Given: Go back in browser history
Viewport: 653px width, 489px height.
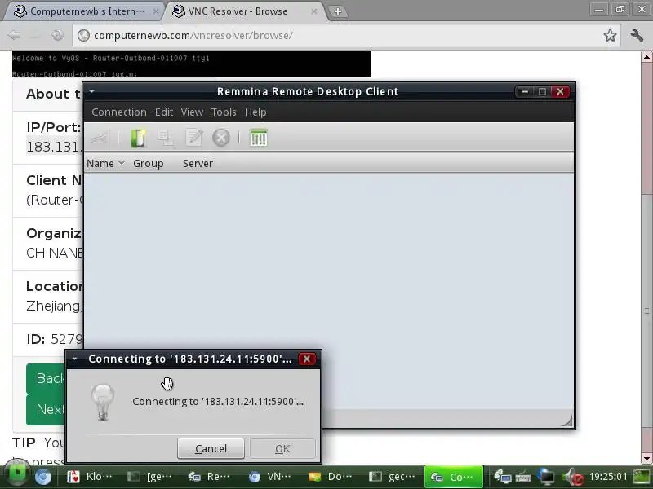Looking at the screenshot, I should (14, 35).
